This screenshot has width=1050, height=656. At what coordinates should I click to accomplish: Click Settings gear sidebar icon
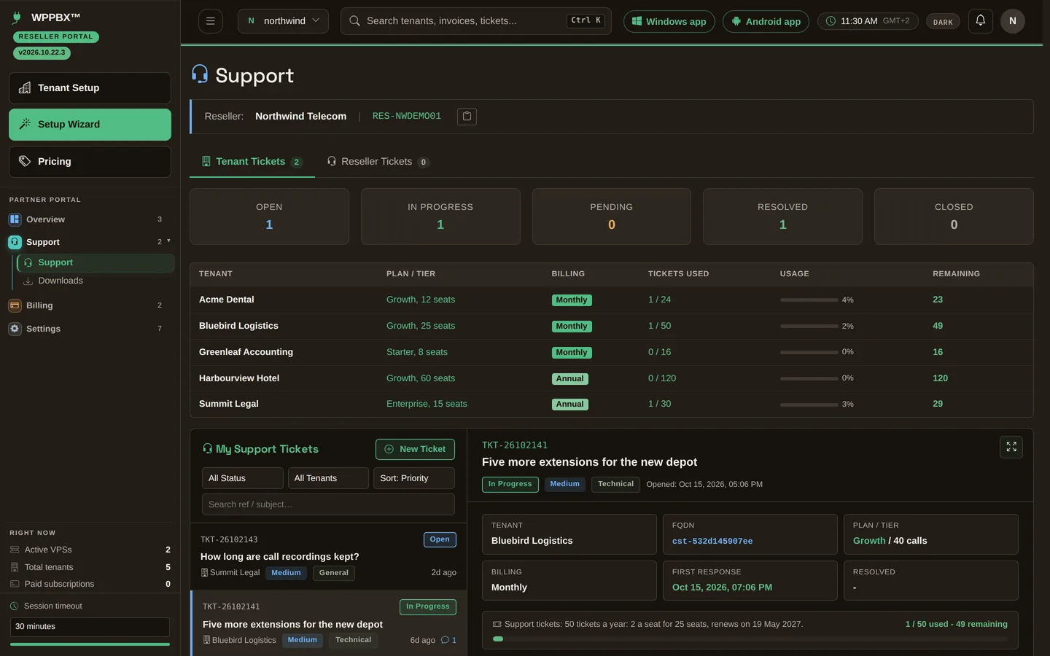click(x=15, y=329)
